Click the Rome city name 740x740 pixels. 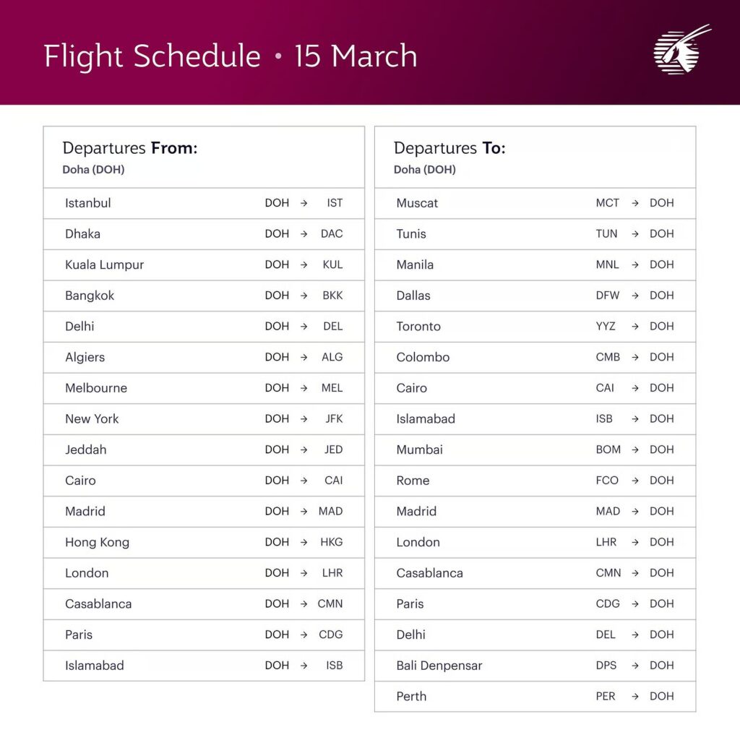point(413,481)
